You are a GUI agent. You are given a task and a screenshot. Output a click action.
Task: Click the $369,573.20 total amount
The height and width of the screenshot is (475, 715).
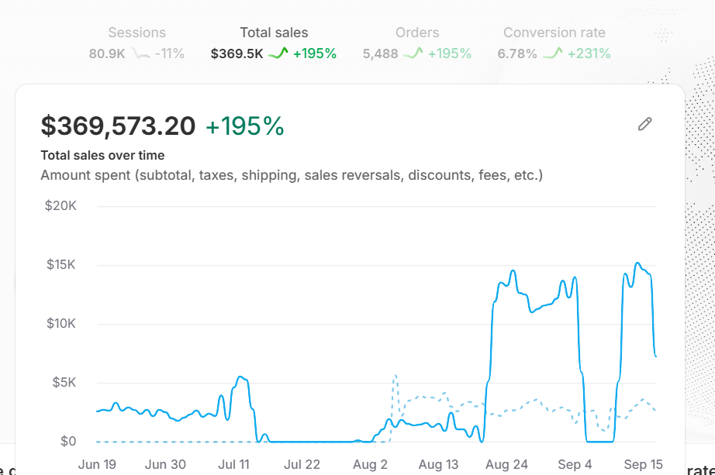tap(118, 126)
